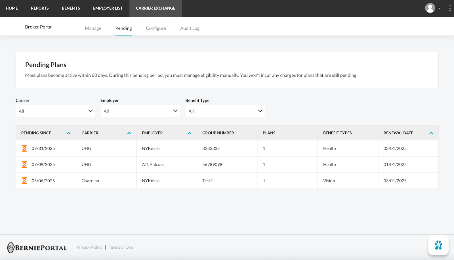Sort table by Carrier column arrow
The height and width of the screenshot is (260, 454).
point(129,133)
